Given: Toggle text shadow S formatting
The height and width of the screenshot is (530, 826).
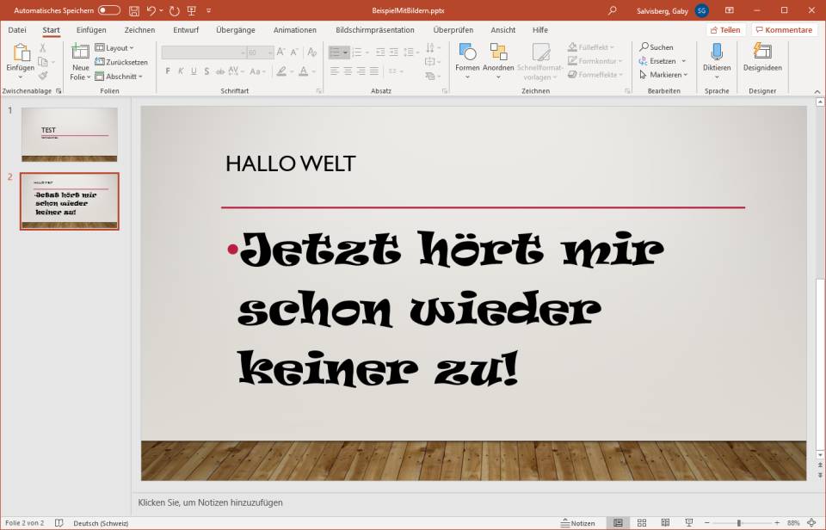Looking at the screenshot, I should point(206,71).
